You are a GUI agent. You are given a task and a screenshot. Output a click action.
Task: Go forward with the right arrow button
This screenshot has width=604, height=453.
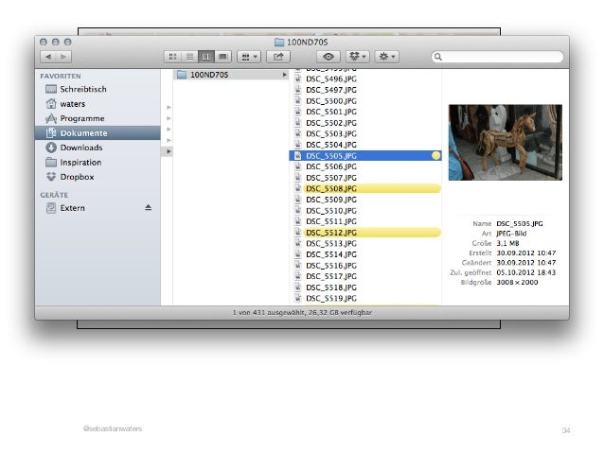pos(63,57)
